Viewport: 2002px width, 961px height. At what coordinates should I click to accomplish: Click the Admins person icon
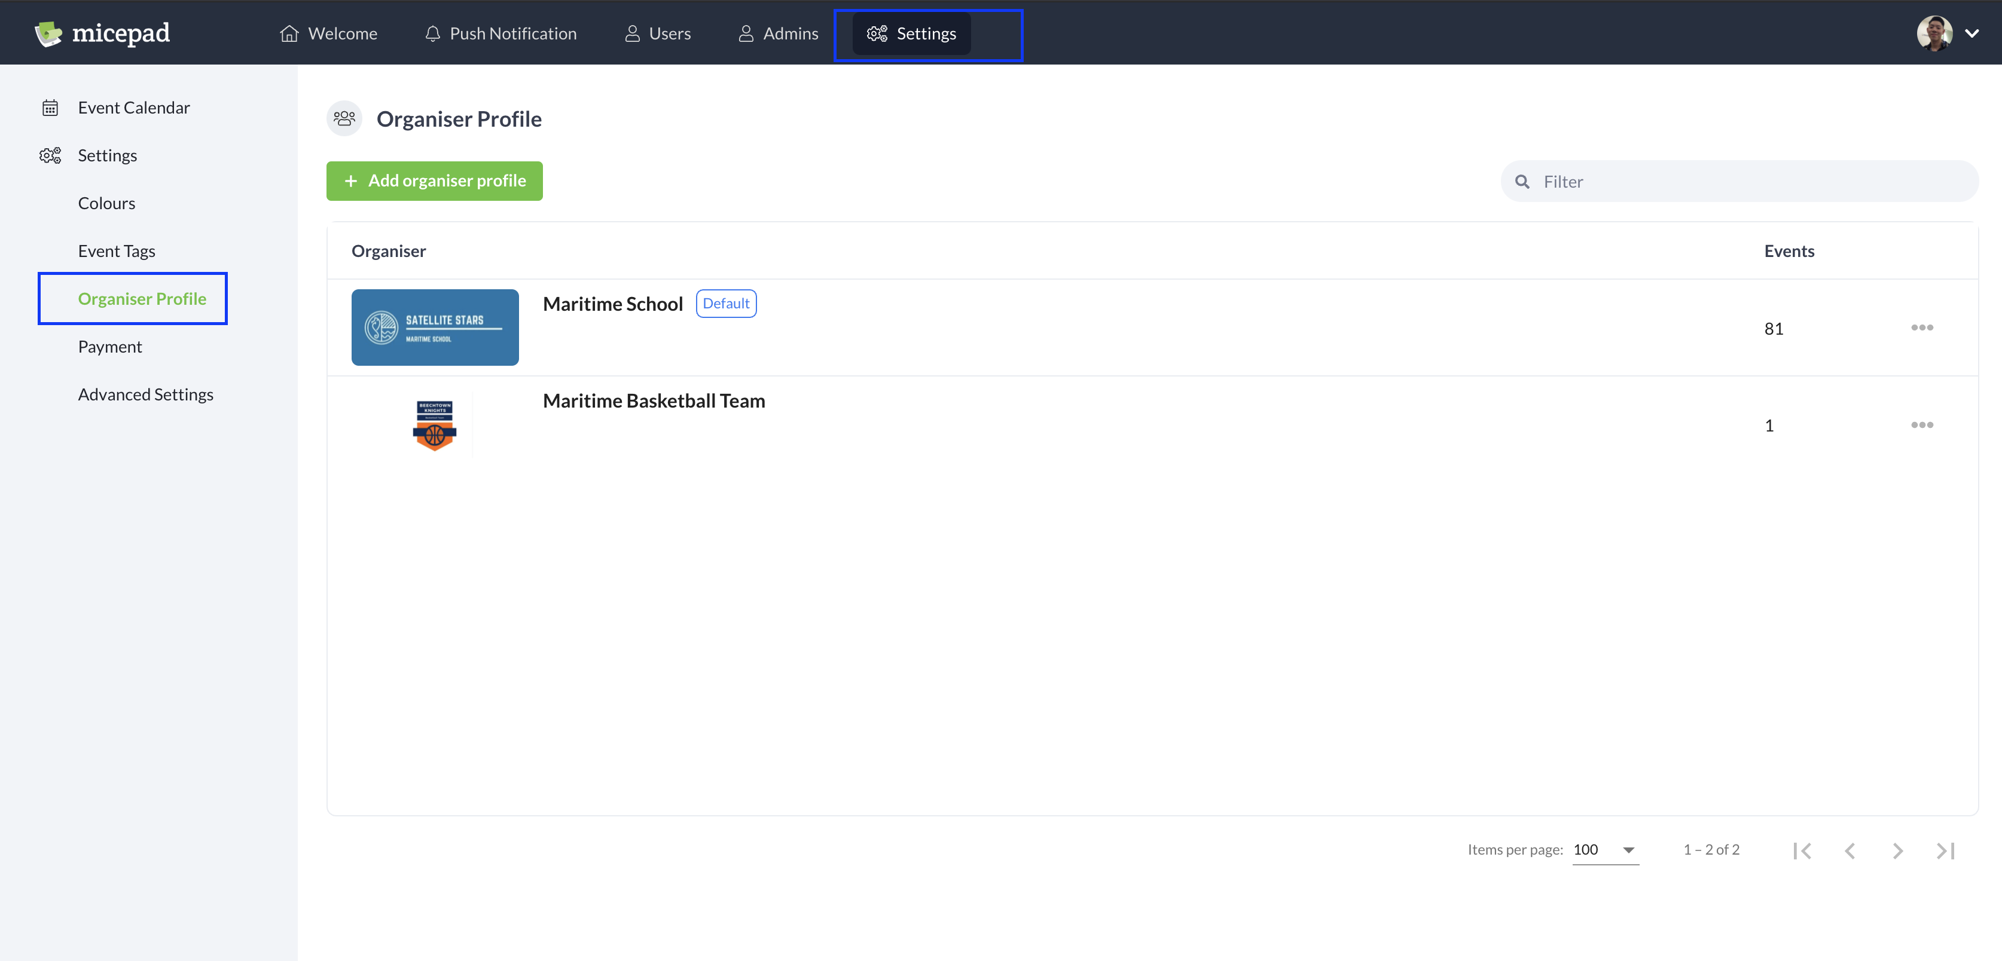point(746,33)
